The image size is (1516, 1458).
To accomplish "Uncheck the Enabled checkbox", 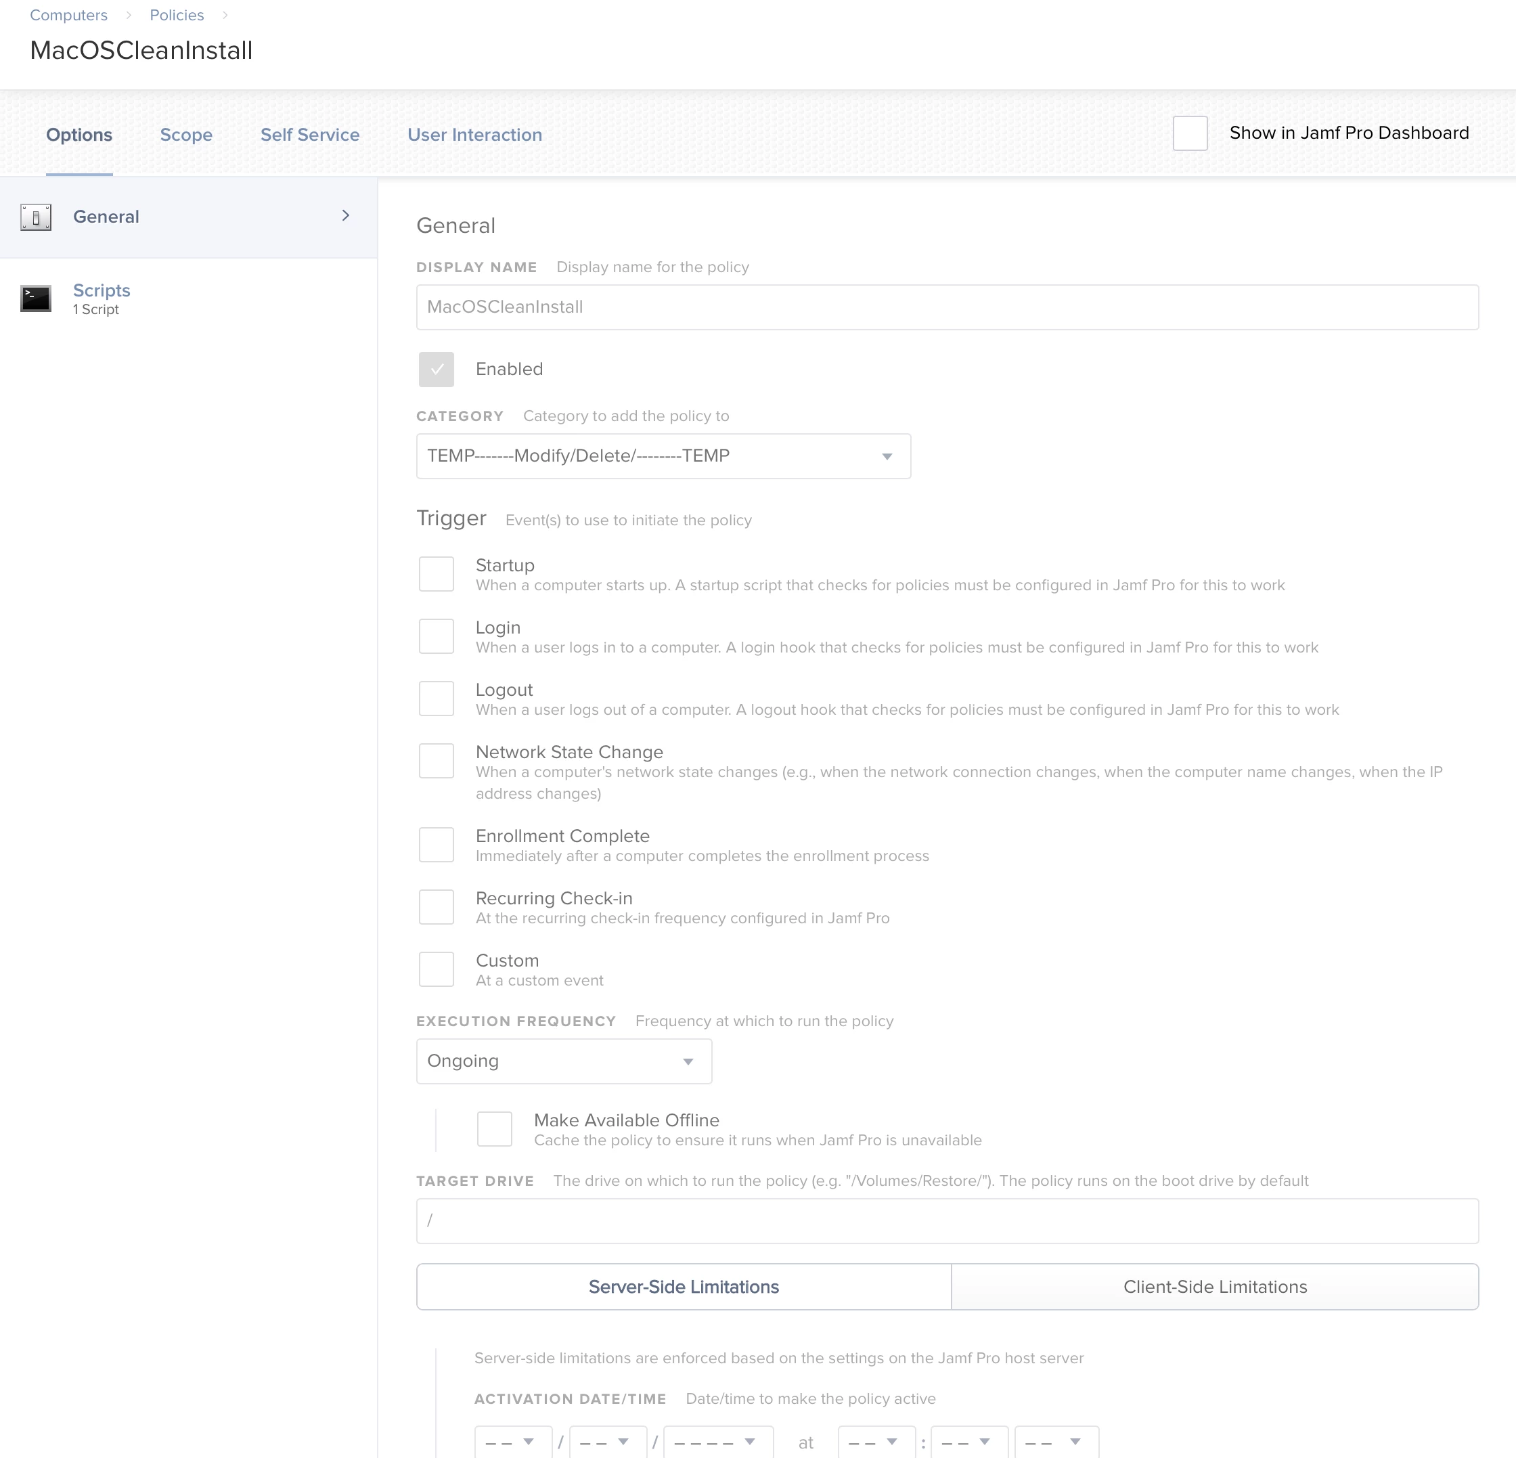I will tap(437, 370).
